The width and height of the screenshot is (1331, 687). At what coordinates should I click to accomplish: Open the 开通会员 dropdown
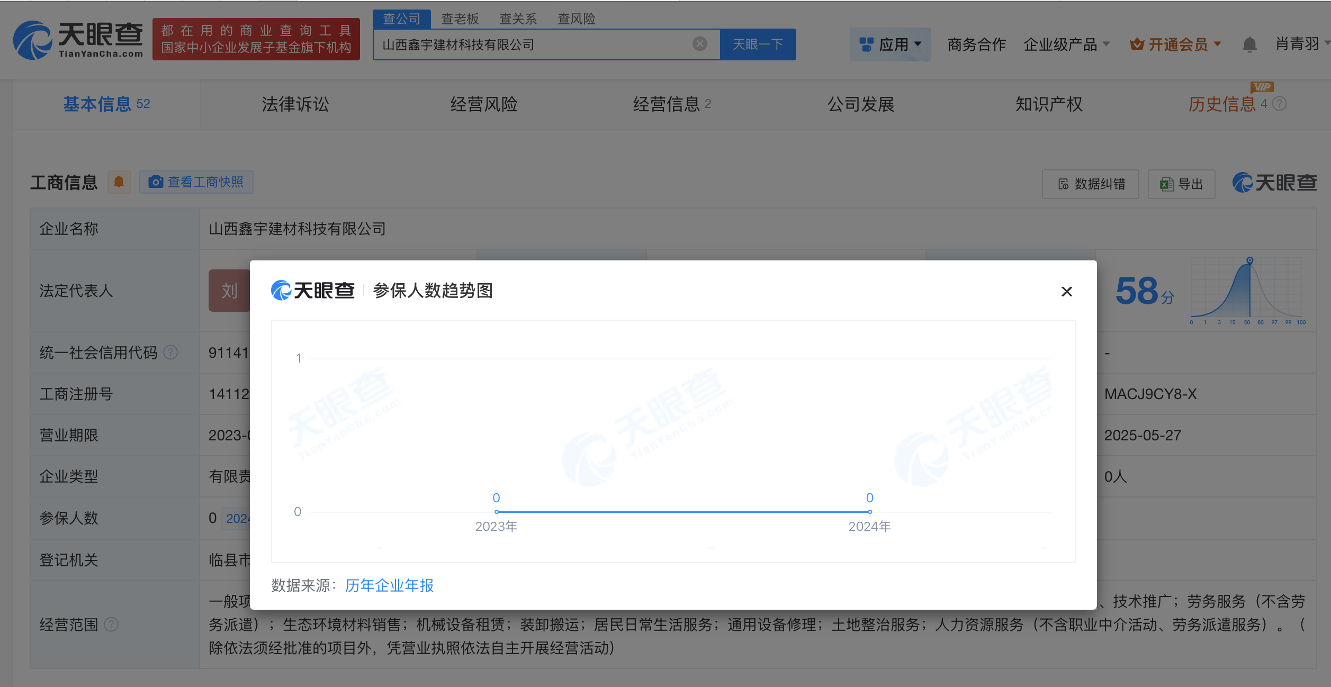click(x=1176, y=44)
